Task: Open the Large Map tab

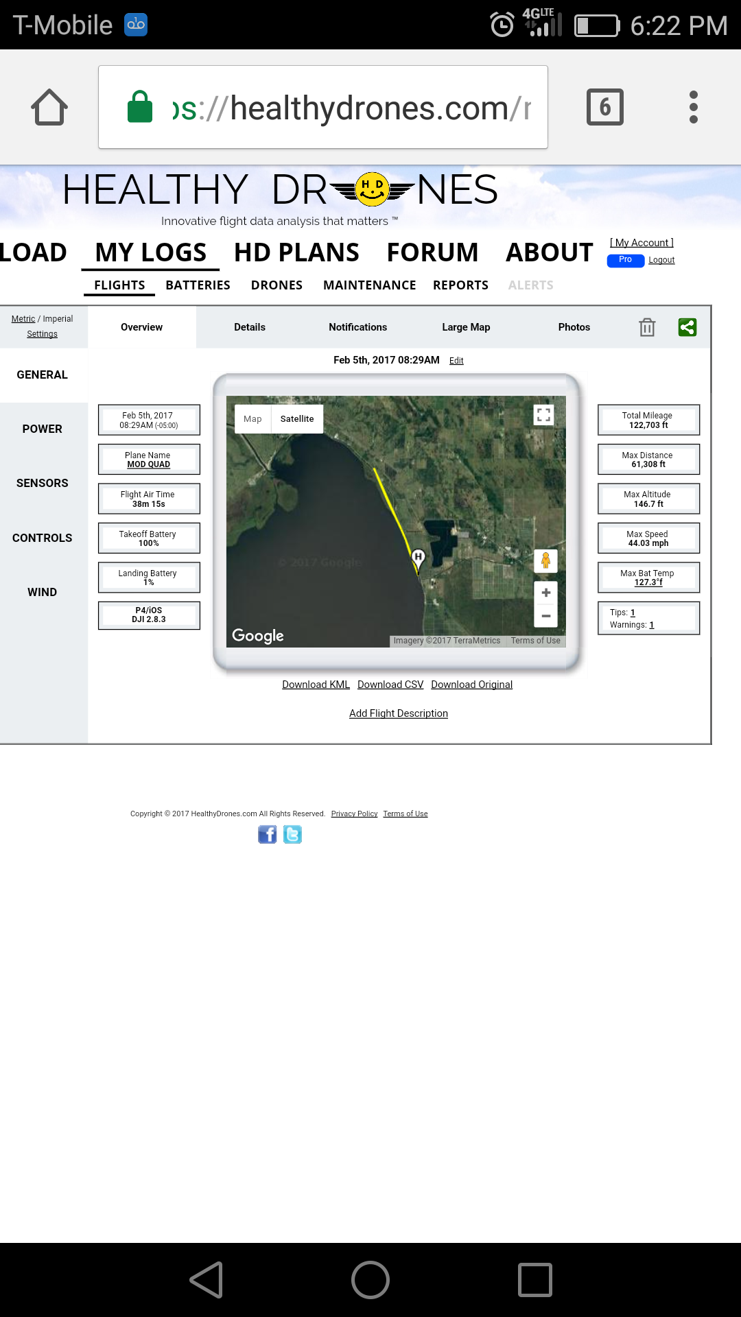Action: point(466,327)
